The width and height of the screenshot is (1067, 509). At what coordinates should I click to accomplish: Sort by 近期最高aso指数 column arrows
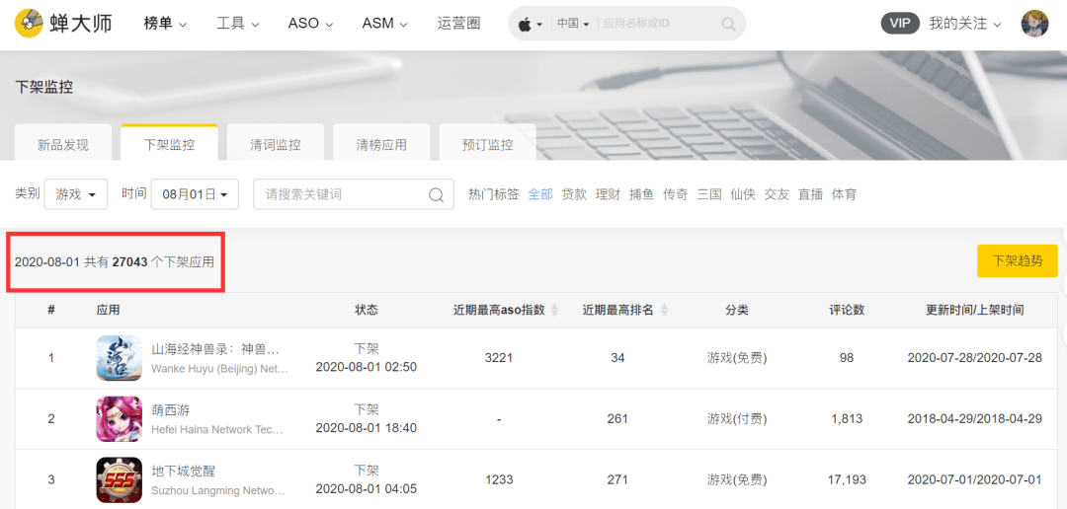coord(554,311)
